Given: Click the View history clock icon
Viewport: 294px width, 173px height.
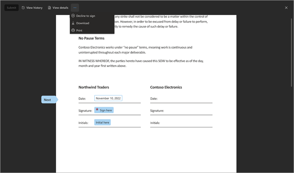Looking at the screenshot, I should tap(23, 8).
